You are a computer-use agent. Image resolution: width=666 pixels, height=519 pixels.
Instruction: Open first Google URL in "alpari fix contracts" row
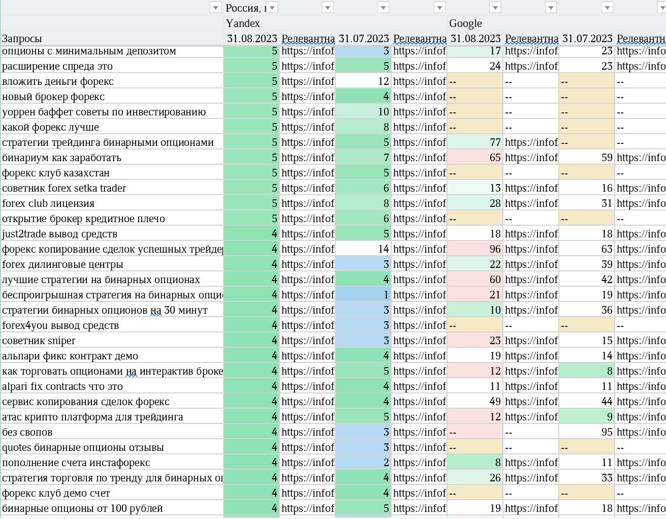click(531, 386)
